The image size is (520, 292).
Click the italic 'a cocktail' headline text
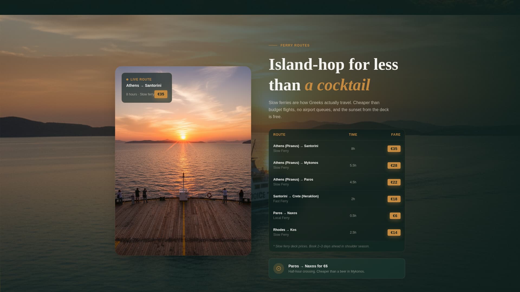click(x=337, y=85)
